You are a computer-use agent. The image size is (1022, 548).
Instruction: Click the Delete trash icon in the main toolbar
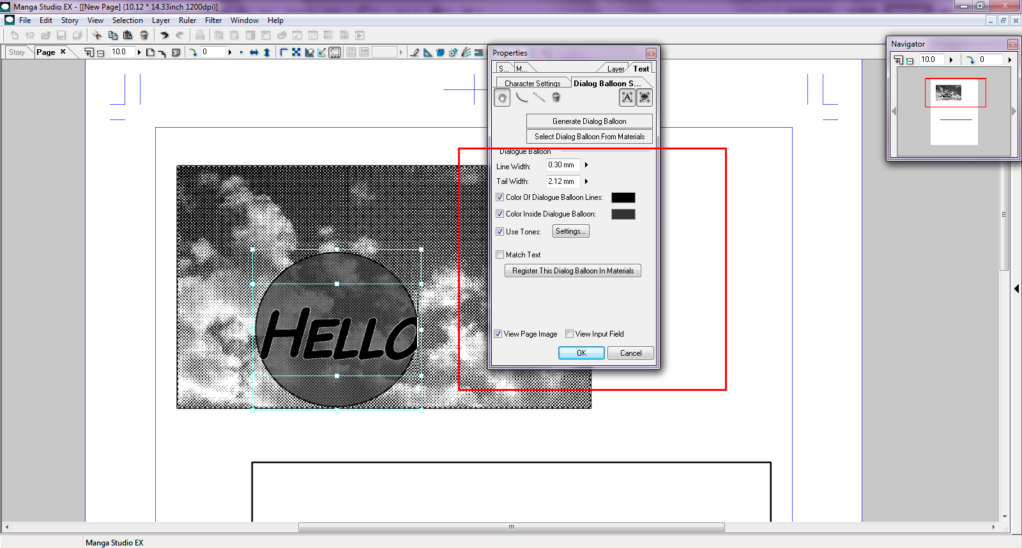point(144,35)
